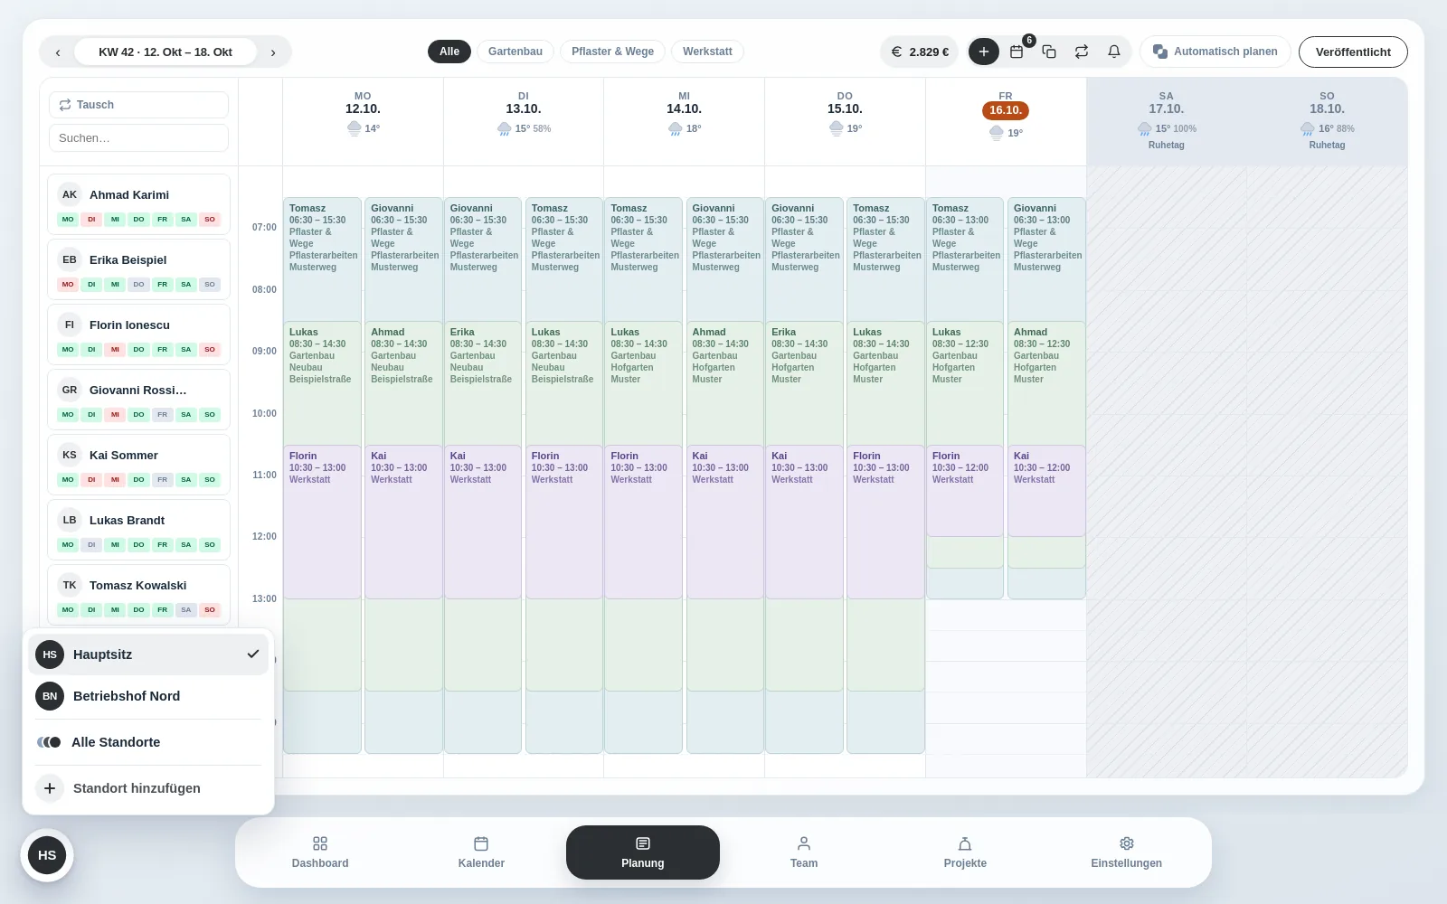
Task: Open calendar icon with badge 6
Action: click(1017, 52)
